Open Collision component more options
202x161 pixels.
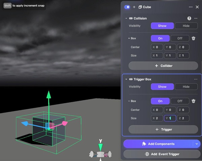[x=196, y=18]
